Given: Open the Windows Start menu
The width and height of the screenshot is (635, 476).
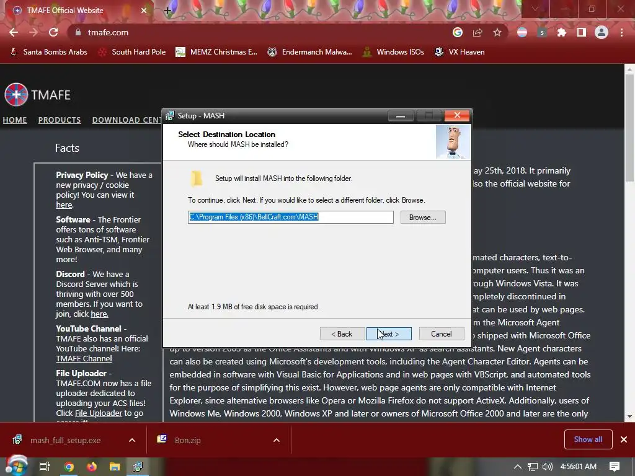Looking at the screenshot, I should click(x=17, y=466).
